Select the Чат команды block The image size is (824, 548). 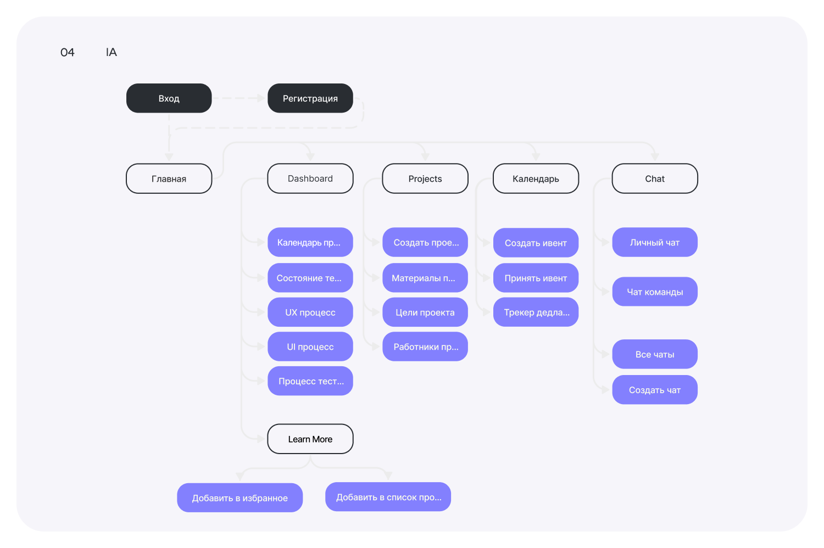654,292
